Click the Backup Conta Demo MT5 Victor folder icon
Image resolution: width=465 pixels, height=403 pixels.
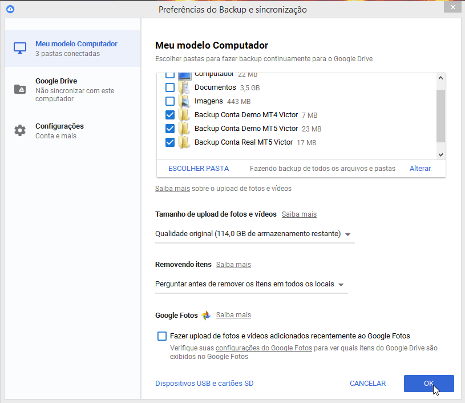(184, 129)
